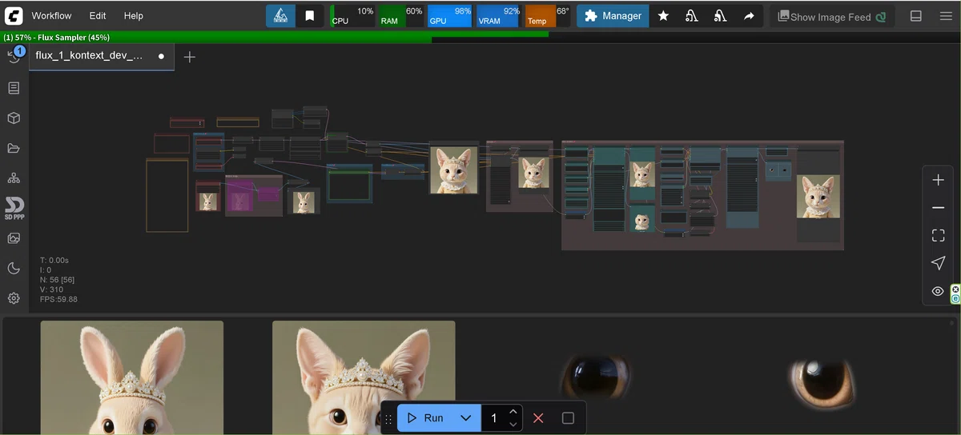961x435 pixels.
Task: Click the second model-unload icon before Share
Action: click(x=720, y=16)
